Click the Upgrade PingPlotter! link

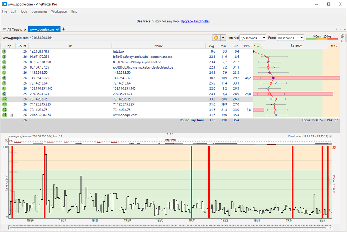(x=195, y=21)
